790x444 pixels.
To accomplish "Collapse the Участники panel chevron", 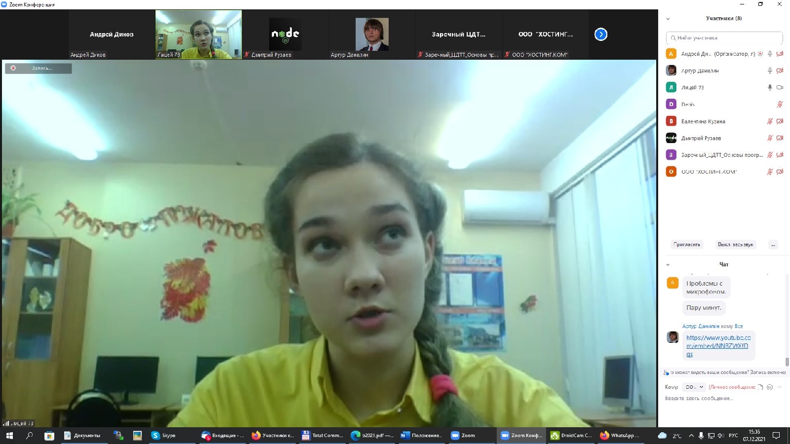I will click(x=668, y=19).
